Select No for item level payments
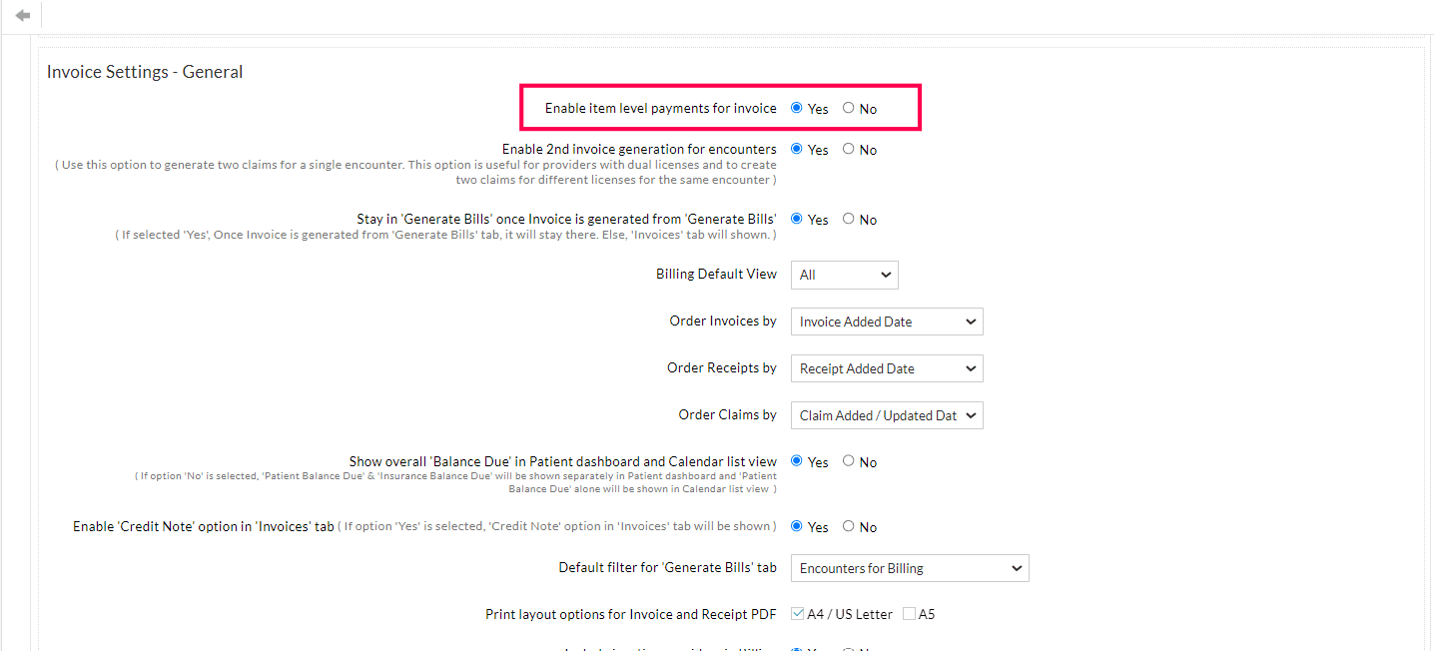The height and width of the screenshot is (651, 1434). coord(849,108)
